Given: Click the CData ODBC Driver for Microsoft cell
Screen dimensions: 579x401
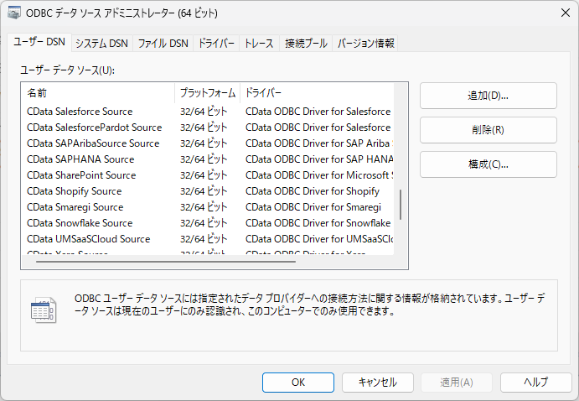Looking at the screenshot, I should [319, 174].
